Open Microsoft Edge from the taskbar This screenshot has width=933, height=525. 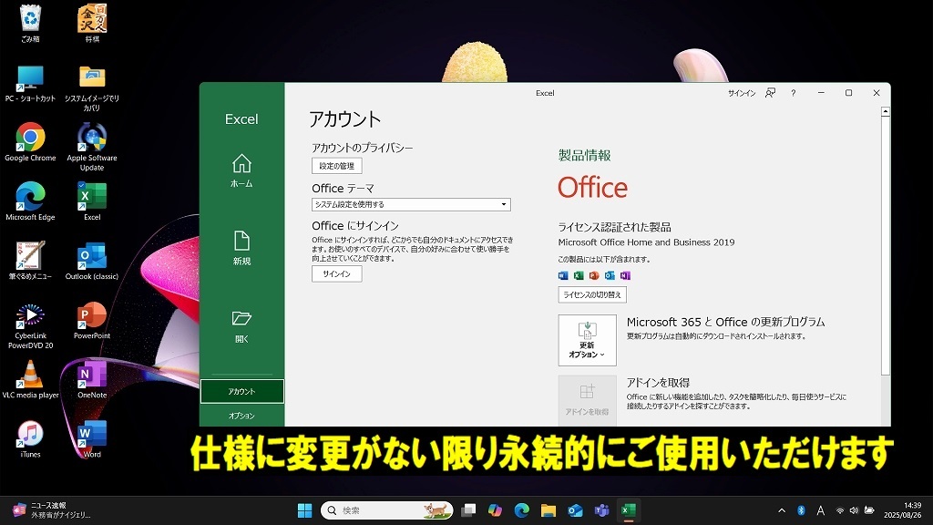coord(522,510)
